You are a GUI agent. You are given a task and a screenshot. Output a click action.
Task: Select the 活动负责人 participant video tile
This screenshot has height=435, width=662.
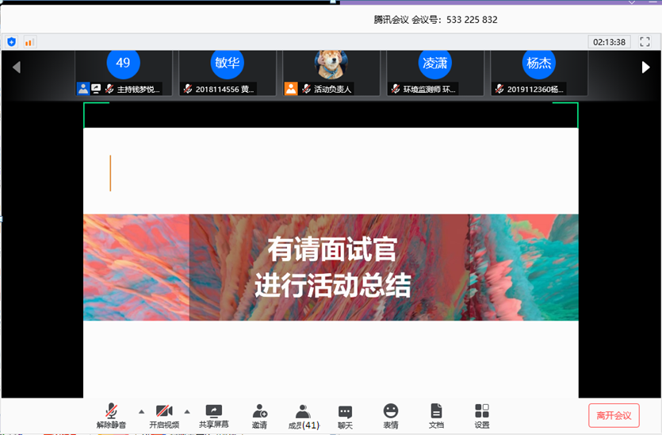pos(331,73)
